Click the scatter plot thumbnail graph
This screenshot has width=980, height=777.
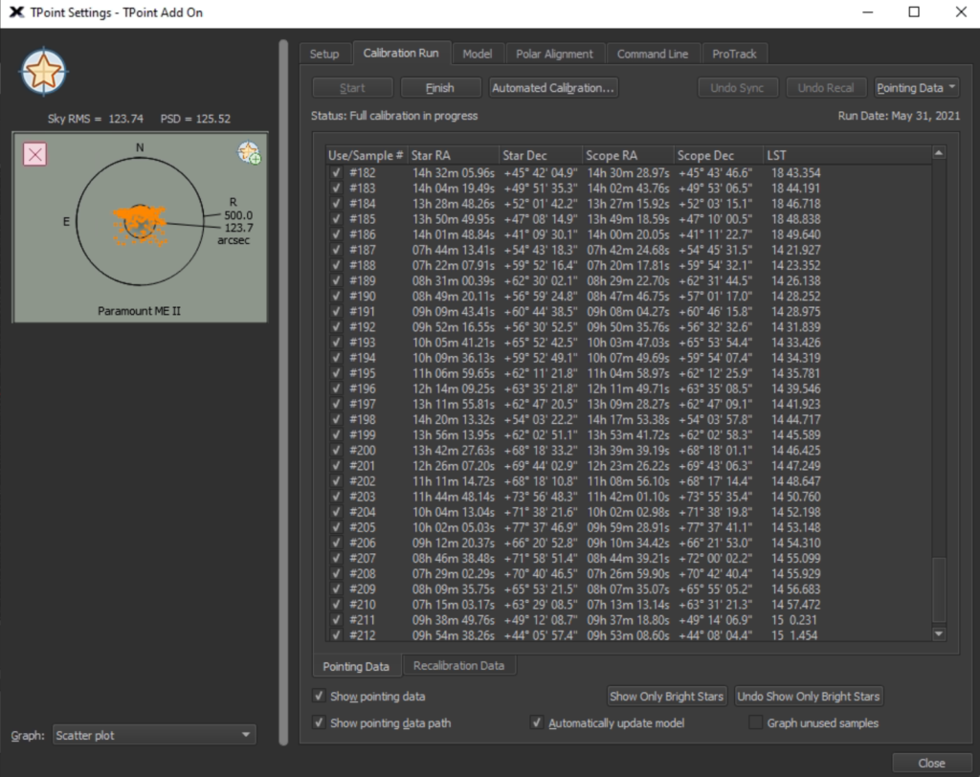(140, 228)
